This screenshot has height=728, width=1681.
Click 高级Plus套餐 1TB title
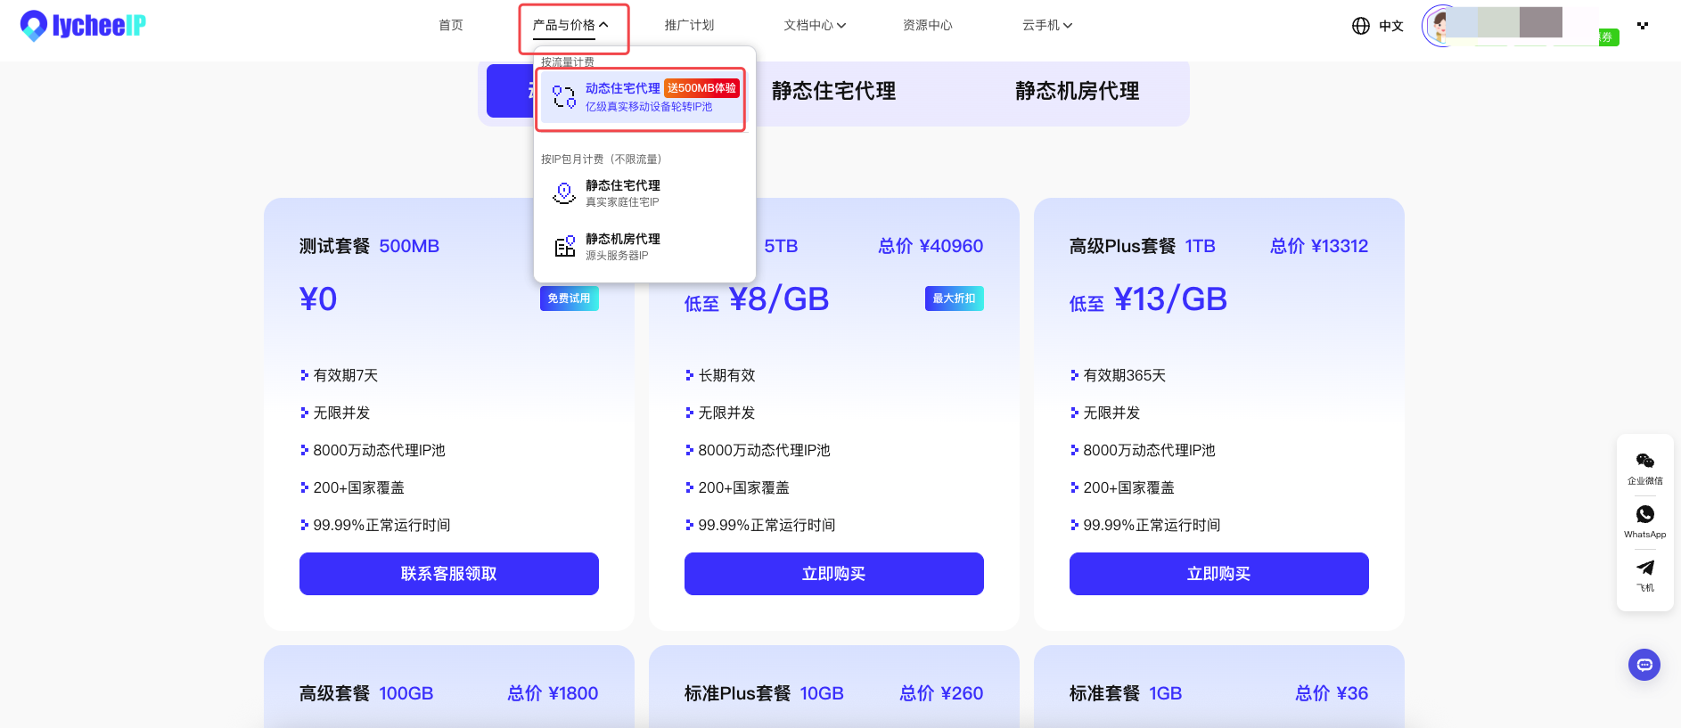pos(1143,246)
